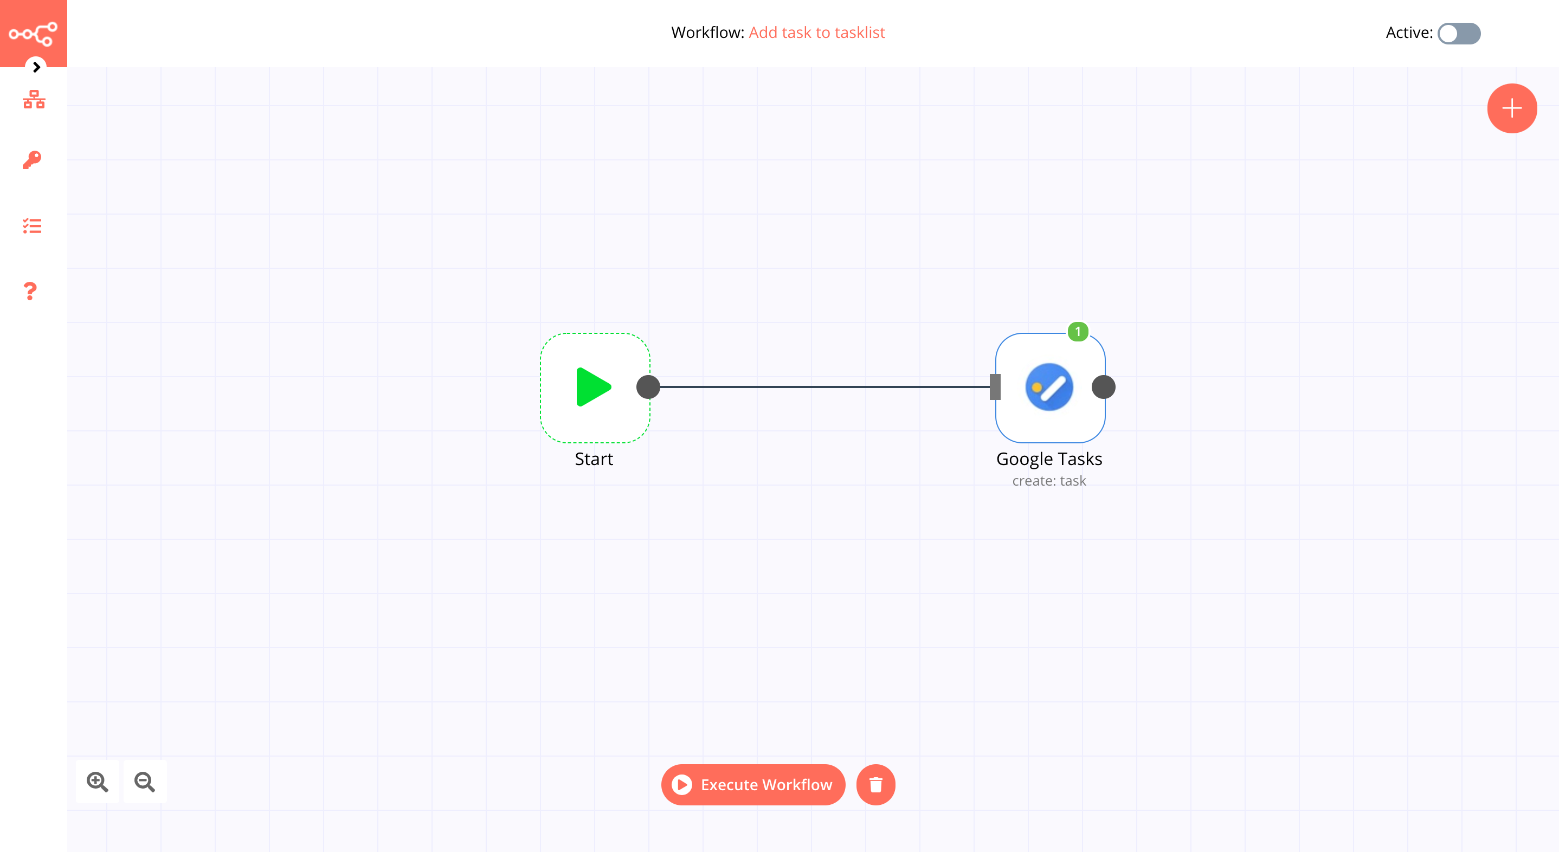
Task: Expand the left sidebar with the chevron
Action: (36, 67)
